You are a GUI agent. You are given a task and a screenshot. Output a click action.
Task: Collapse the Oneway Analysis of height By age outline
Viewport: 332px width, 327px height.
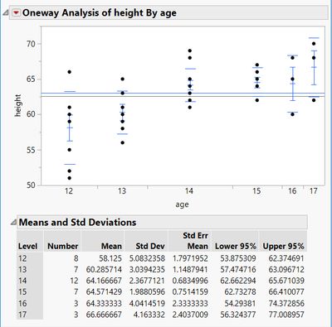point(6,12)
